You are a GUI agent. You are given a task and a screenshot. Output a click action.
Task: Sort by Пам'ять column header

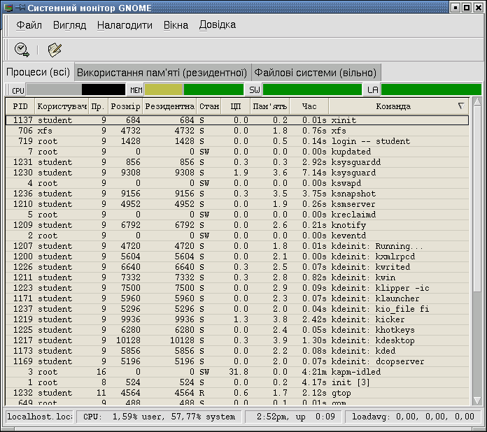269,106
